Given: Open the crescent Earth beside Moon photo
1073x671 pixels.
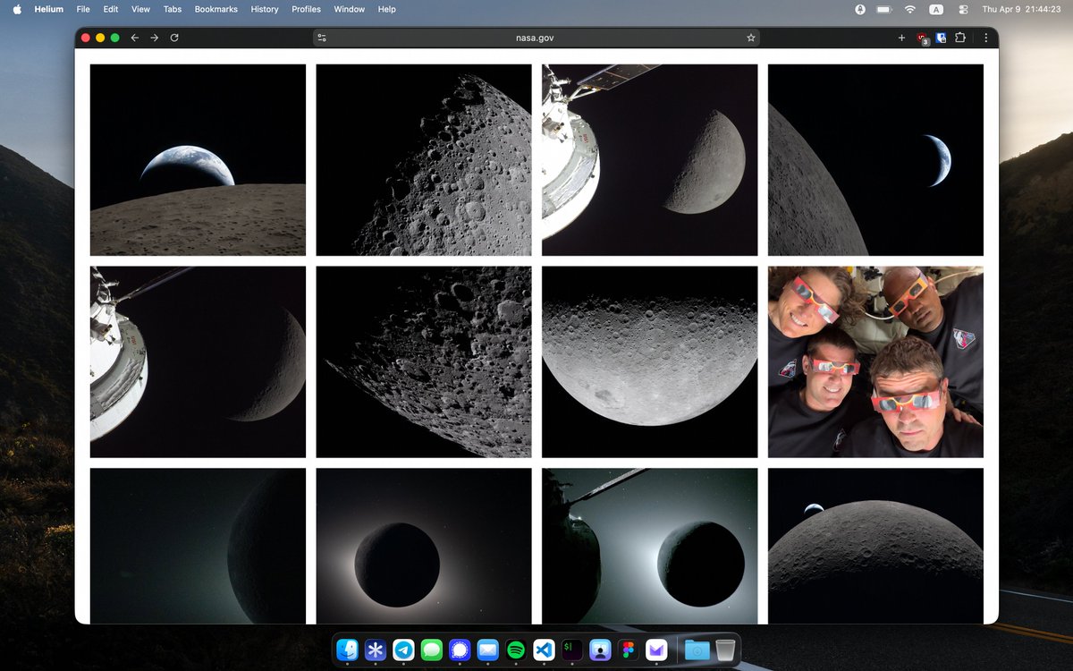Looking at the screenshot, I should click(x=875, y=160).
